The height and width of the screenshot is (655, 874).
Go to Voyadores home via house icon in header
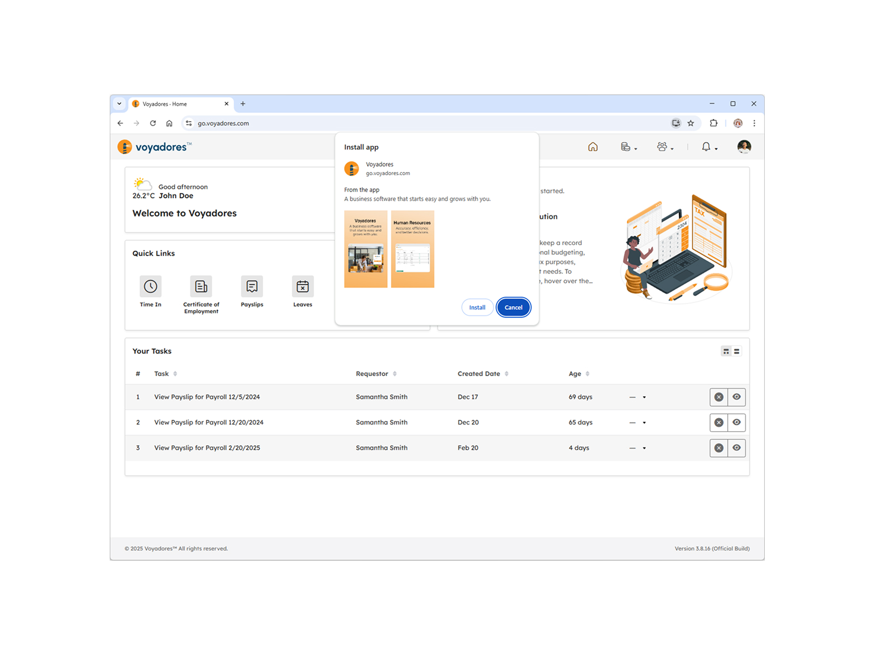[x=593, y=147]
